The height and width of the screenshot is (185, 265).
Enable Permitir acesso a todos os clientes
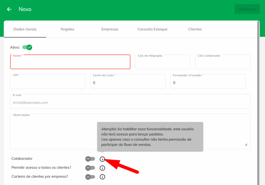coord(90,168)
